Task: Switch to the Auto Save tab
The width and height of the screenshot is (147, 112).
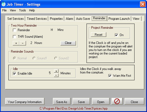Action: click(83, 19)
